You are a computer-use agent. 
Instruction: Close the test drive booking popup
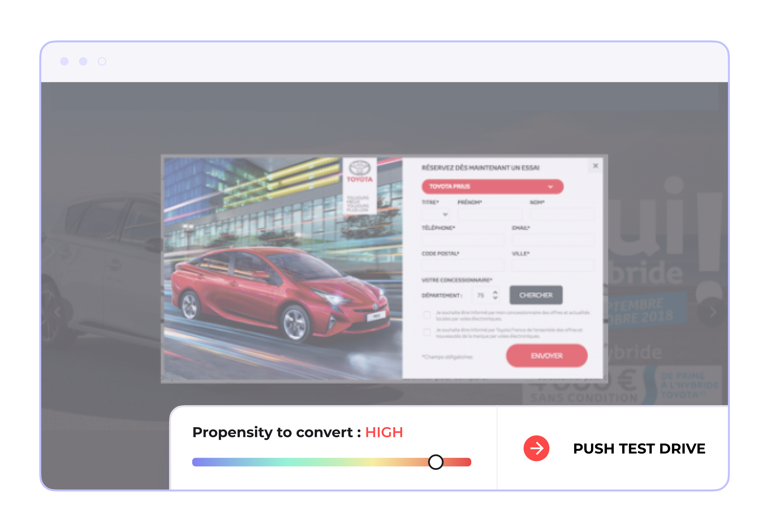(x=595, y=166)
